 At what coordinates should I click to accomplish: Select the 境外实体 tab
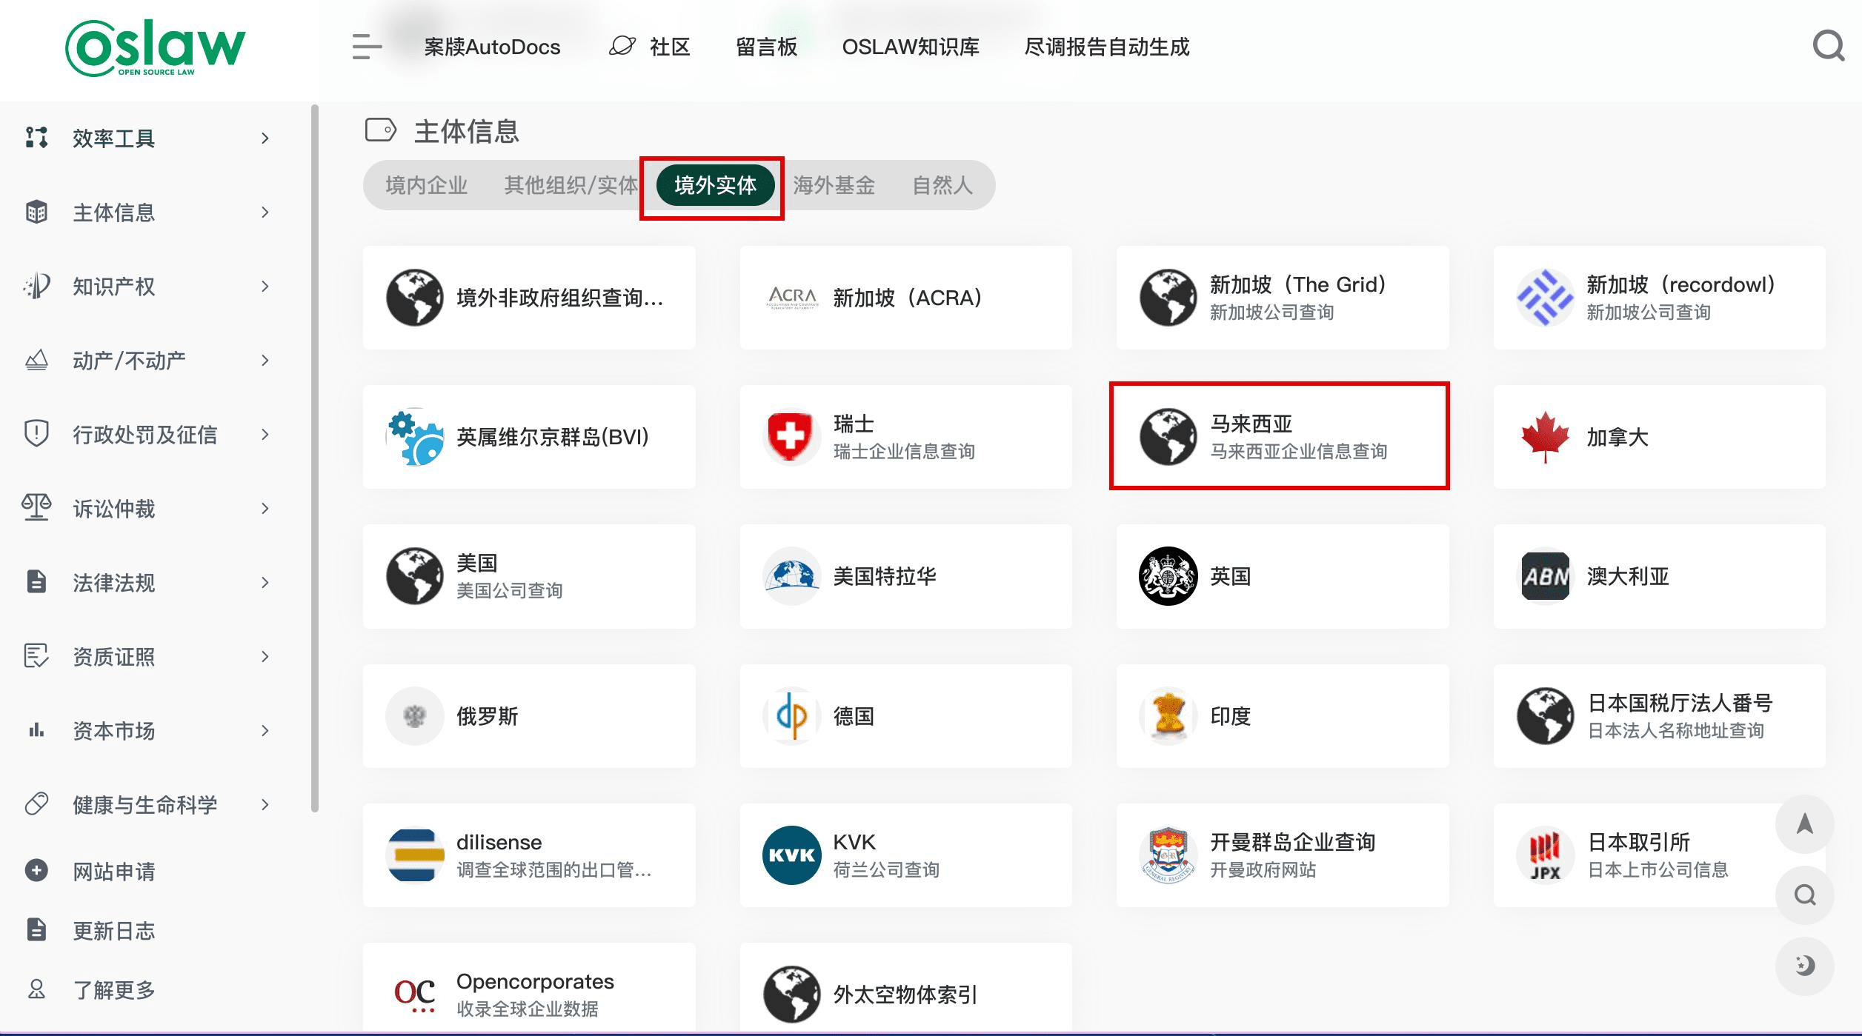coord(715,185)
